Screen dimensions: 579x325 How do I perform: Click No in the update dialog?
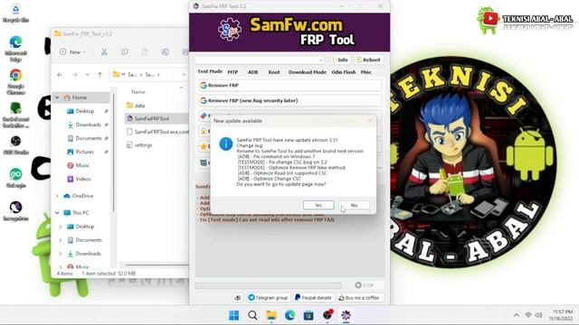click(x=354, y=205)
